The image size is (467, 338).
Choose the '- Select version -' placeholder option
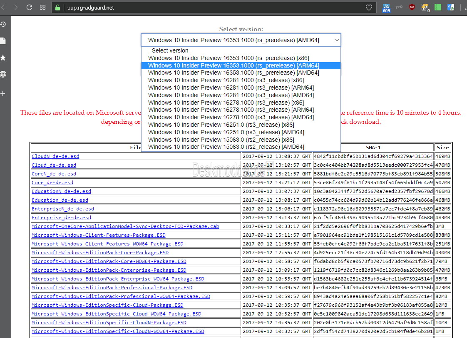[x=241, y=50]
